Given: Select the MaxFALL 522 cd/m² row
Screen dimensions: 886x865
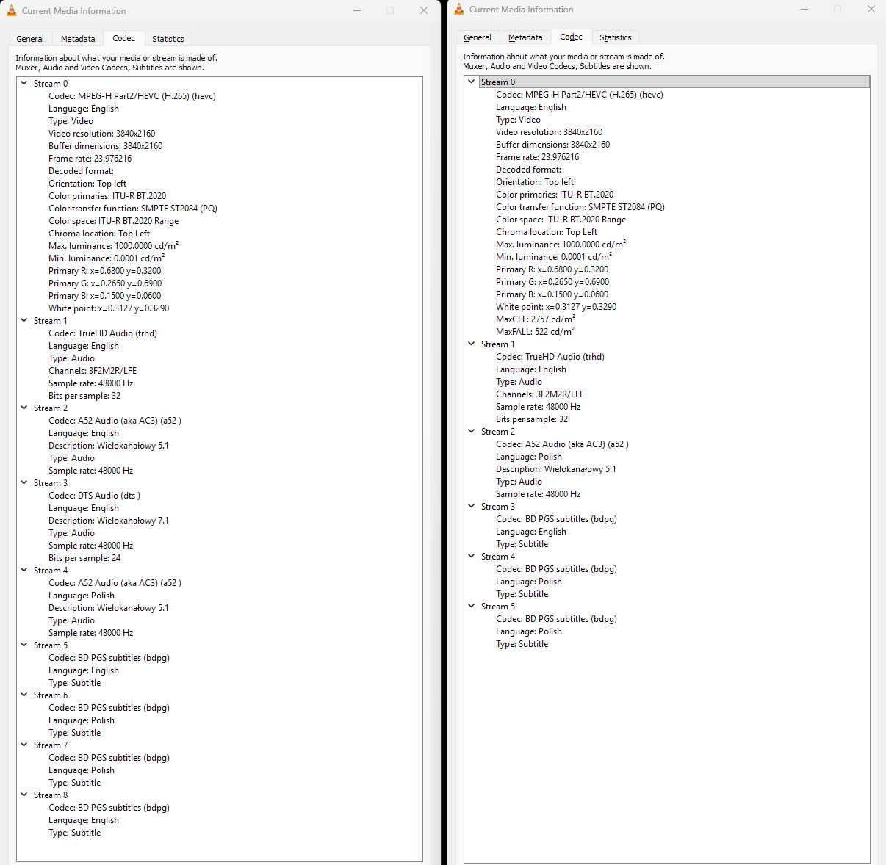Looking at the screenshot, I should coord(535,332).
